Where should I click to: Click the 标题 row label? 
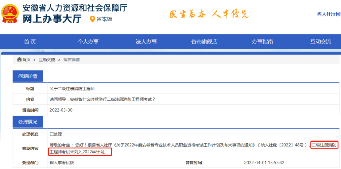pyautogui.click(x=30, y=89)
